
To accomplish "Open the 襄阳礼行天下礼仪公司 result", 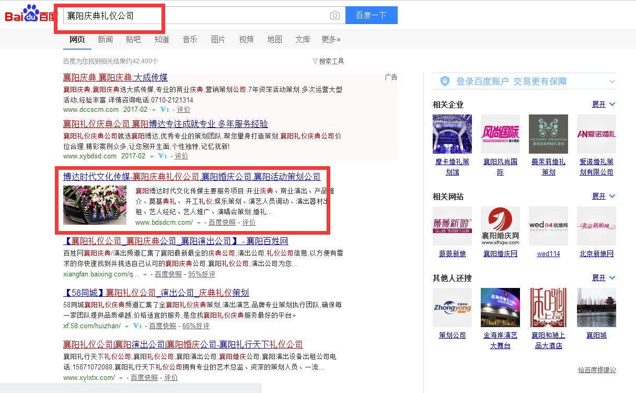I will [x=183, y=344].
